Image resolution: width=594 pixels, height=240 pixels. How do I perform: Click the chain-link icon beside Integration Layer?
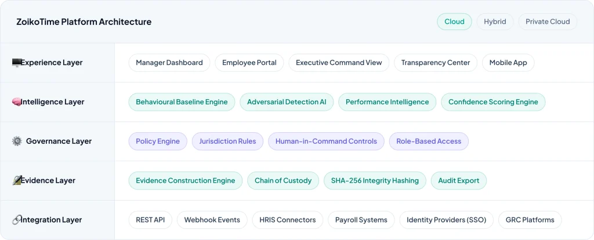point(16,220)
